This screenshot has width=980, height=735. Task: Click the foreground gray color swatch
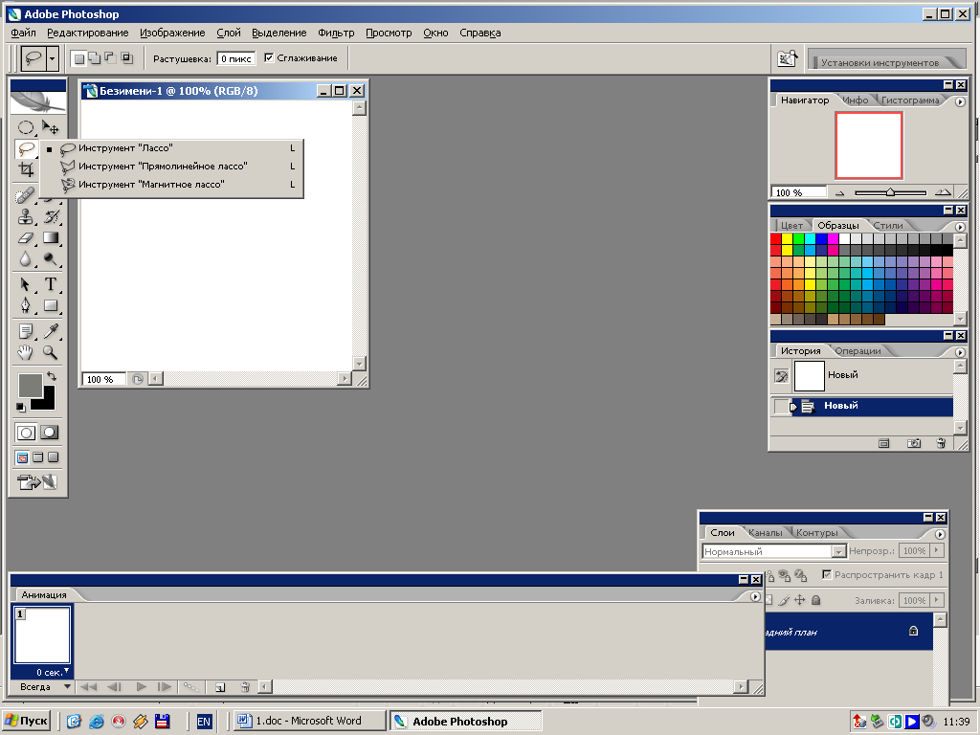pos(30,385)
